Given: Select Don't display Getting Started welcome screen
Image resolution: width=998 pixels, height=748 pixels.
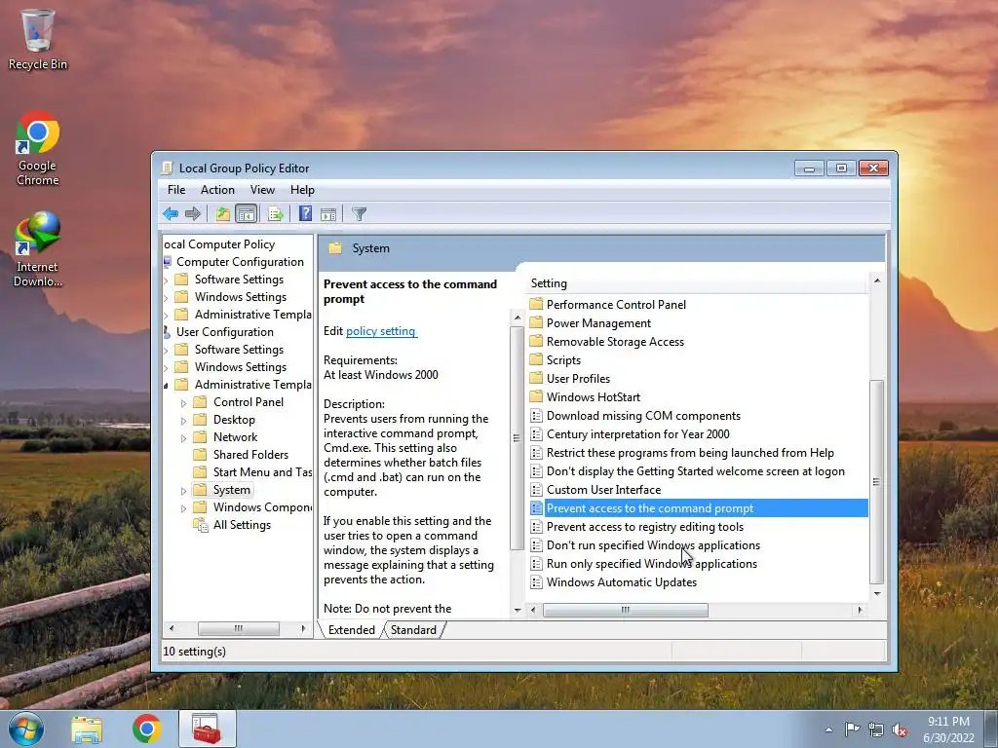Looking at the screenshot, I should pyautogui.click(x=696, y=470).
